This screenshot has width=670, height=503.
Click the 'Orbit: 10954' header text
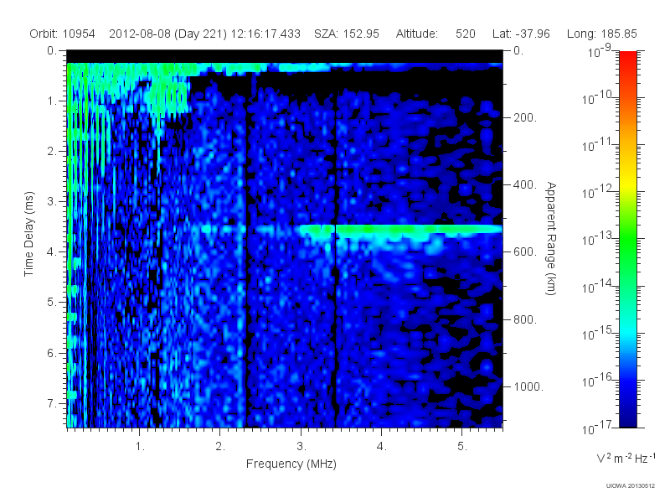pyautogui.click(x=62, y=34)
